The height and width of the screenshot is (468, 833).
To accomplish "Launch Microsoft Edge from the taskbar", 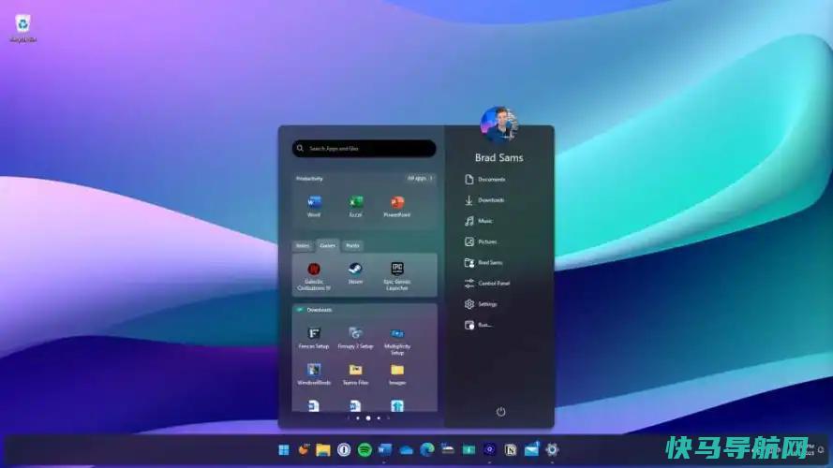I will point(426,450).
